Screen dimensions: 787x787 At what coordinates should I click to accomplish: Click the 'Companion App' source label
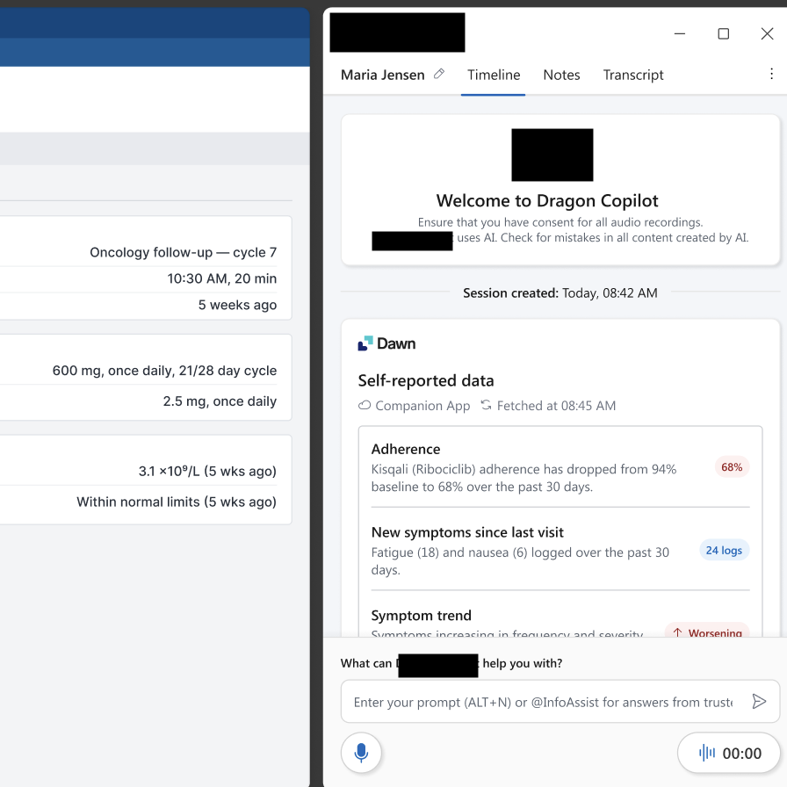[422, 406]
